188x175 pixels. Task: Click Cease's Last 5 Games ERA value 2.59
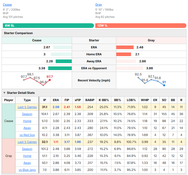pos(56,107)
